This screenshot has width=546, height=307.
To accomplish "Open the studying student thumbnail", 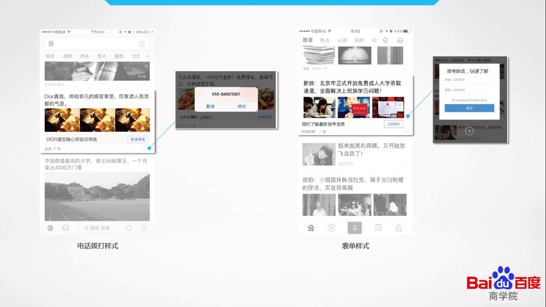I will tap(319, 107).
